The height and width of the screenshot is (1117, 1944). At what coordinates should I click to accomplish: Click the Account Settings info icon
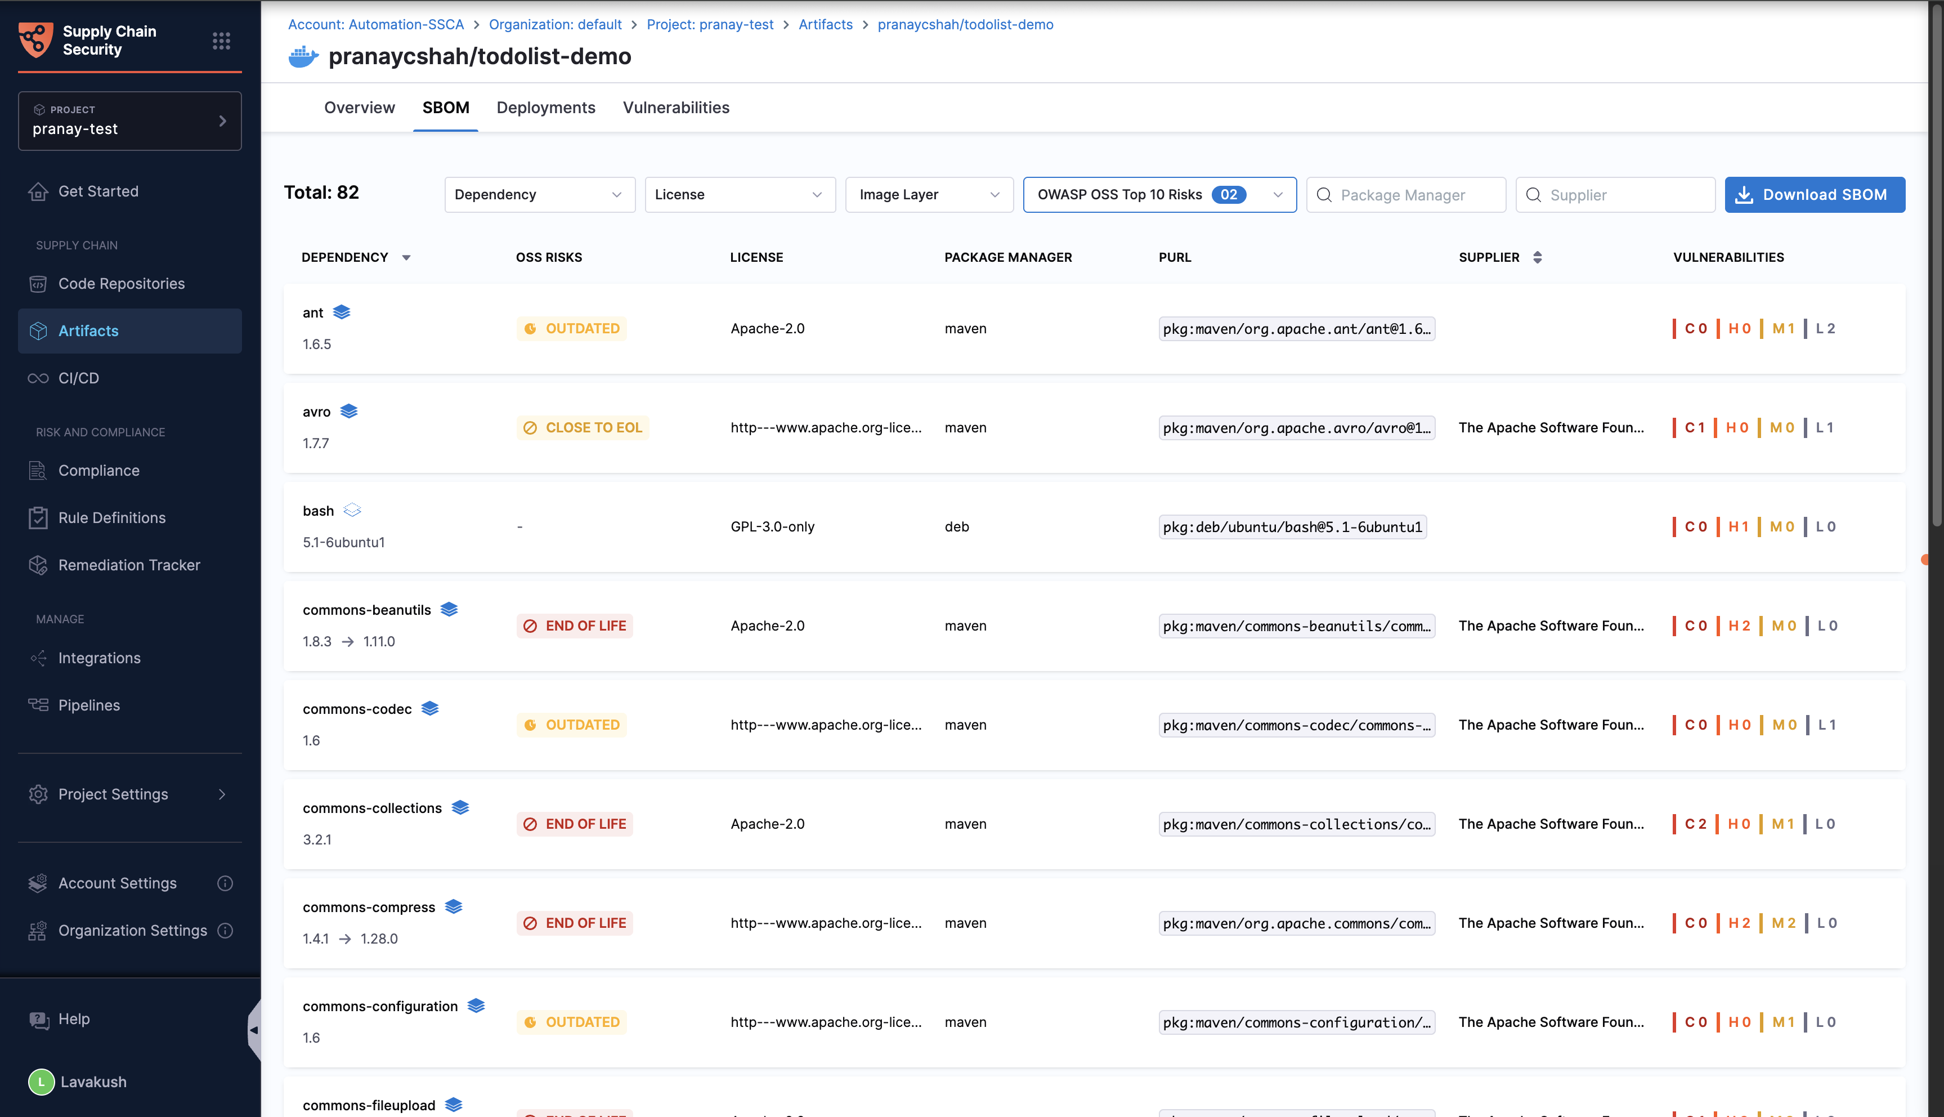point(225,883)
